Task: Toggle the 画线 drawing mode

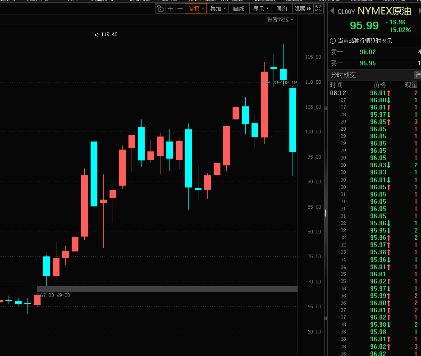Action: 239,9
